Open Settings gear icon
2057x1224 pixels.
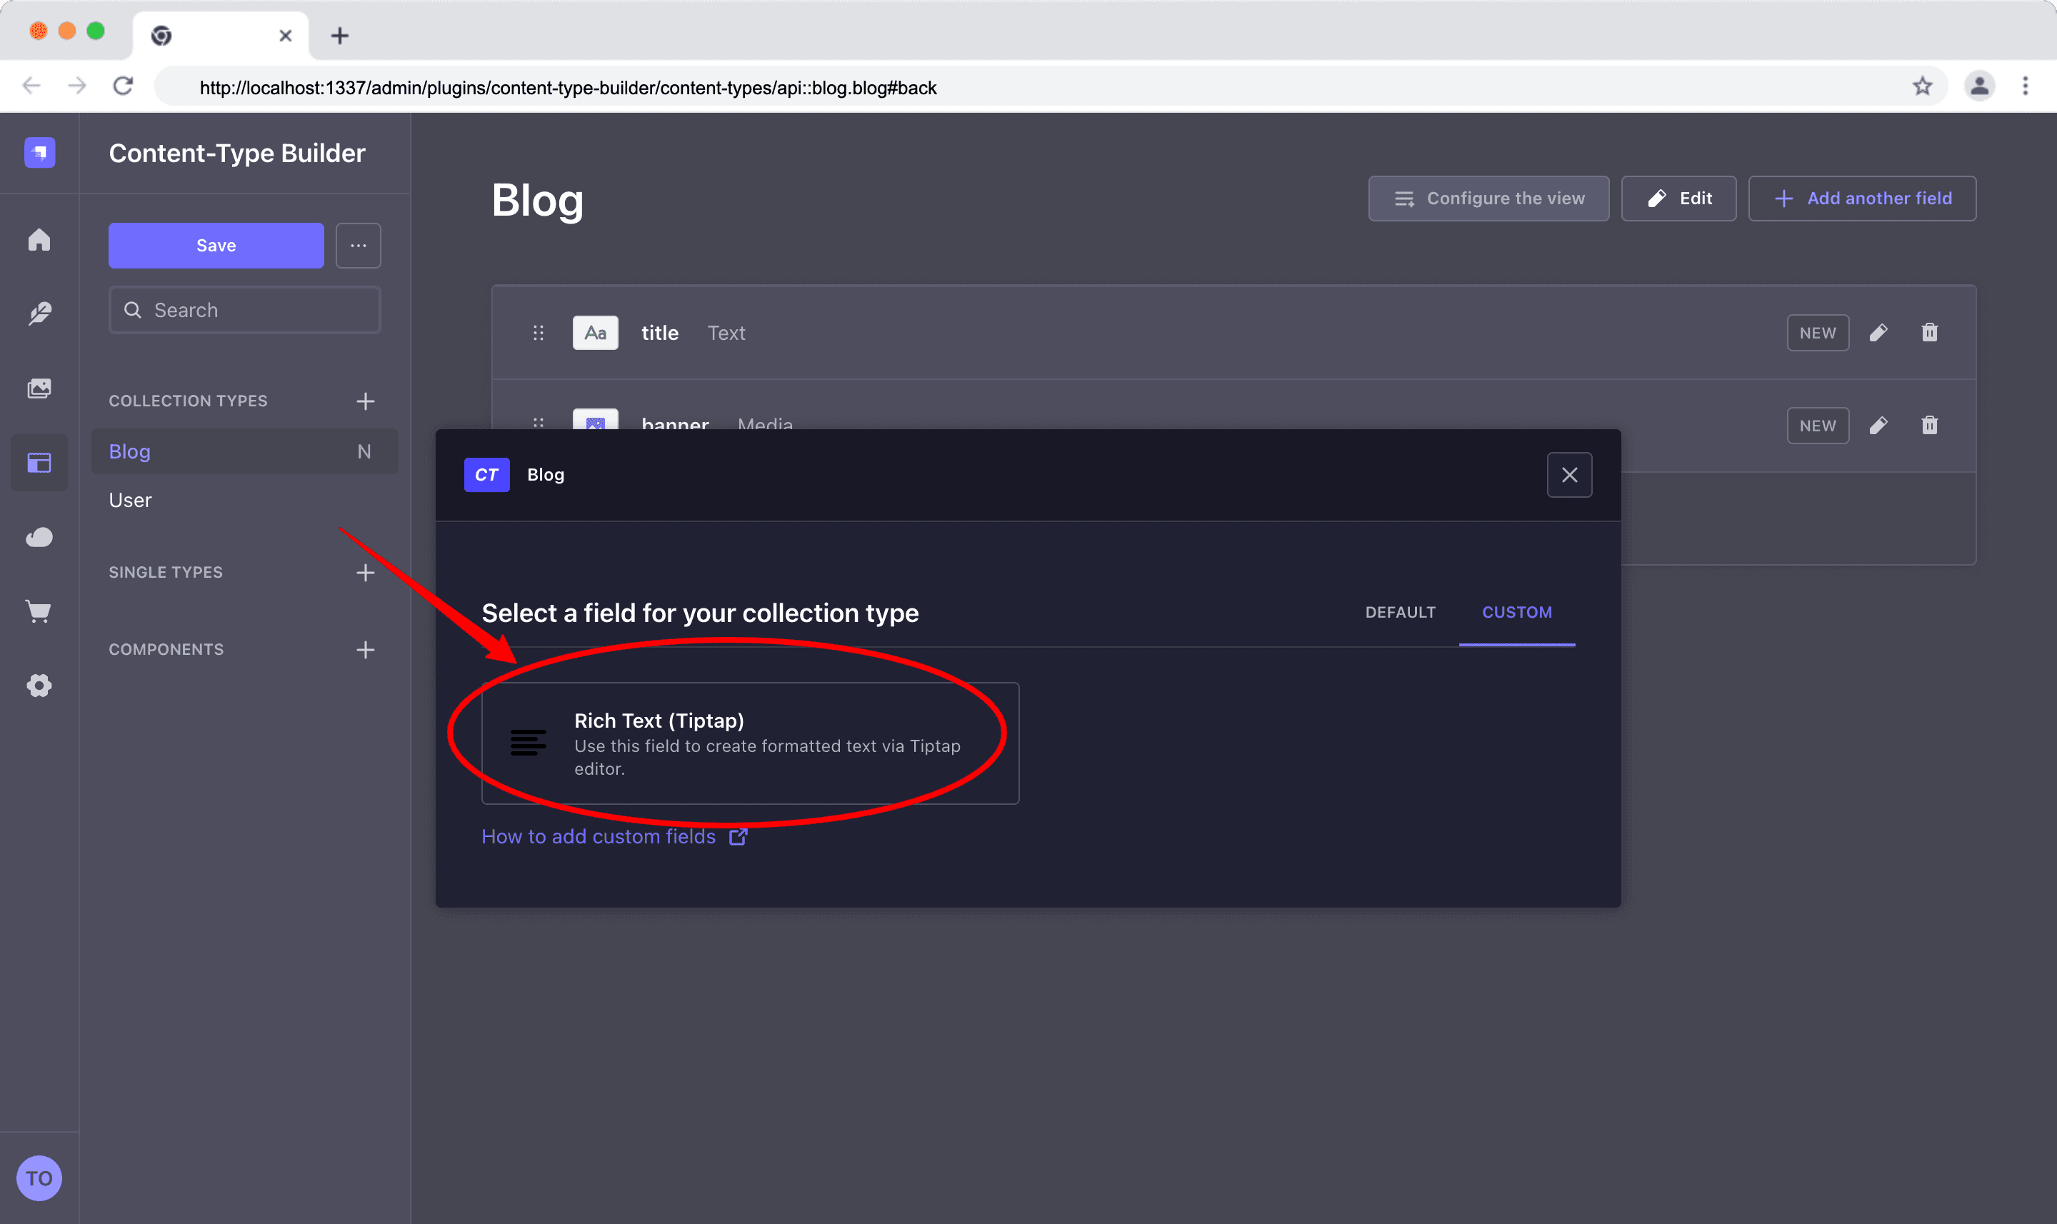click(x=39, y=686)
